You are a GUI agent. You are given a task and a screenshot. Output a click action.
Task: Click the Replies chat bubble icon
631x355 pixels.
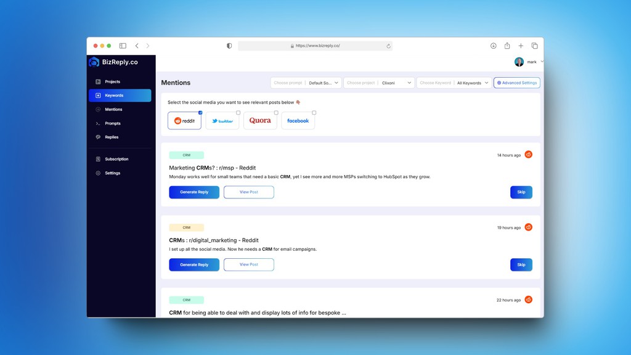pyautogui.click(x=98, y=137)
